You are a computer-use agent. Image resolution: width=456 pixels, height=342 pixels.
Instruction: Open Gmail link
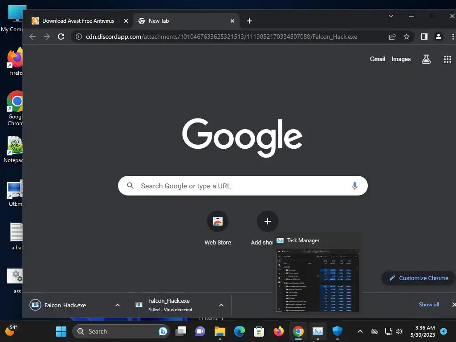[x=378, y=59]
